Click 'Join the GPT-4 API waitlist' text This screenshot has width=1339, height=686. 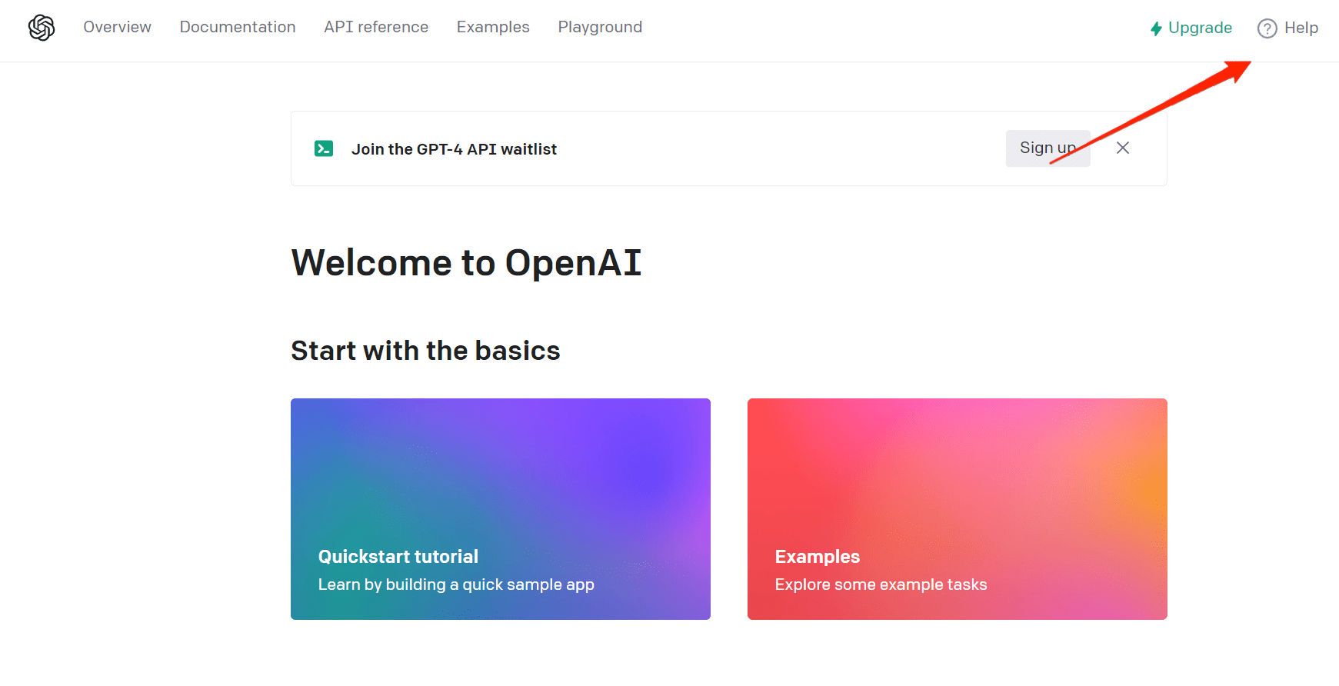tap(454, 149)
